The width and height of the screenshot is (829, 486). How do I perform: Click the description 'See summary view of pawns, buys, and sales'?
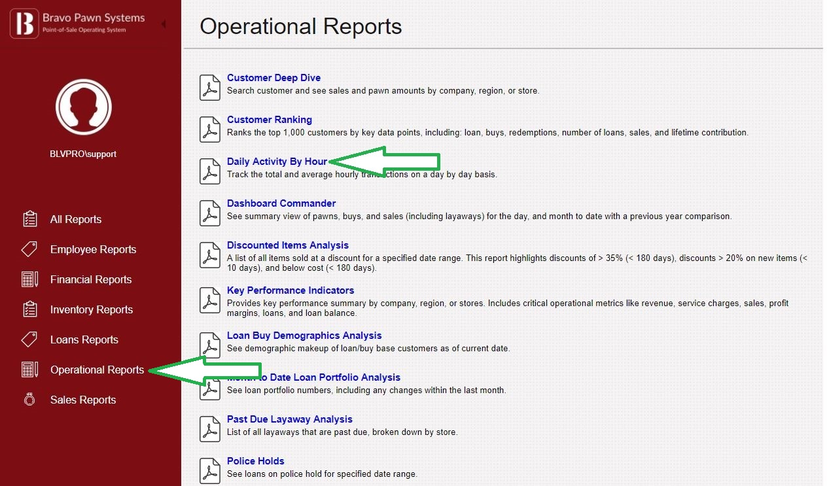[480, 217]
